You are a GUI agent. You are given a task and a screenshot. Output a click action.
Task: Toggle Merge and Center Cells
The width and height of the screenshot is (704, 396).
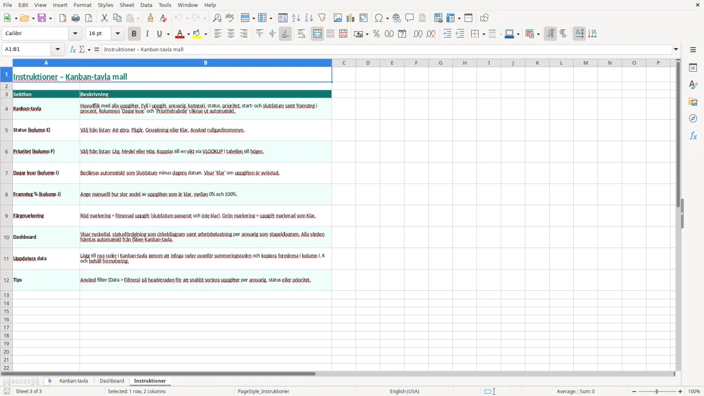click(317, 34)
